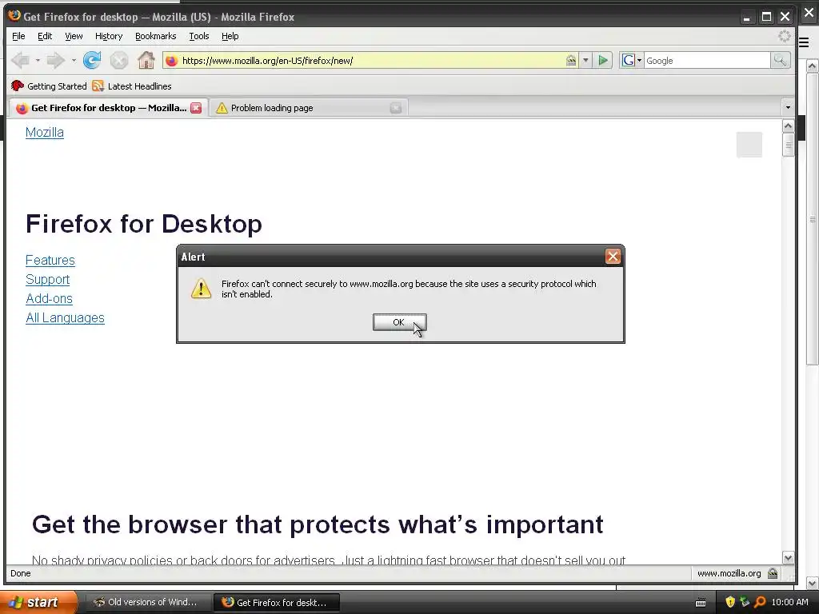Open the View menu
819x614 pixels.
[x=74, y=36]
